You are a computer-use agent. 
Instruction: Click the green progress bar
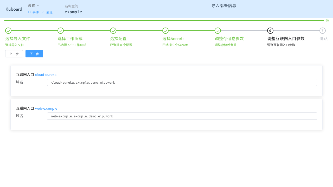coord(161,20)
